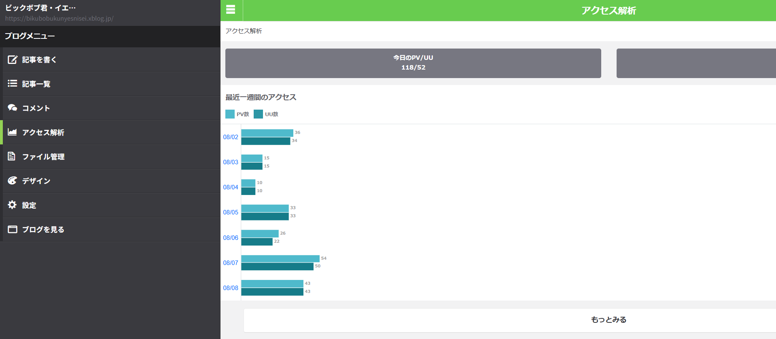Select the 08/02 date link
Viewport: 776px width, 339px height.
231,137
